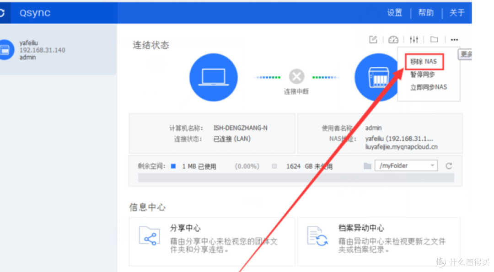This screenshot has height=272, width=494.
Task: Click the folder icon left of /myFolder dropdown
Action: tap(368, 165)
